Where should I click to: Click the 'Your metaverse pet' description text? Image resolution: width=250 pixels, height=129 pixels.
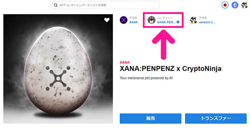click(x=146, y=78)
